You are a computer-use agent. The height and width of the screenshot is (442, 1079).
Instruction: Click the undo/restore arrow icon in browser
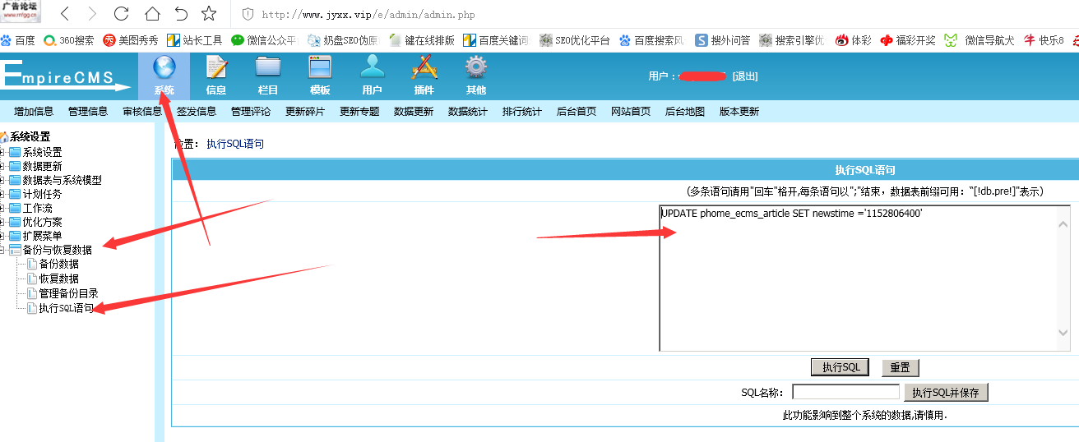click(x=181, y=14)
